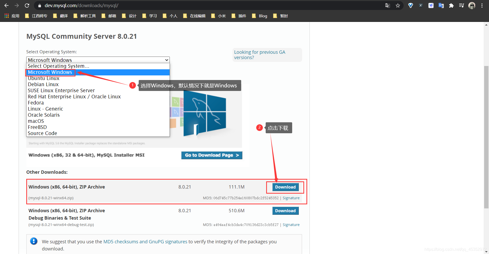Select FreeBSD from the list
This screenshot has width=489, height=254.
tap(98, 127)
